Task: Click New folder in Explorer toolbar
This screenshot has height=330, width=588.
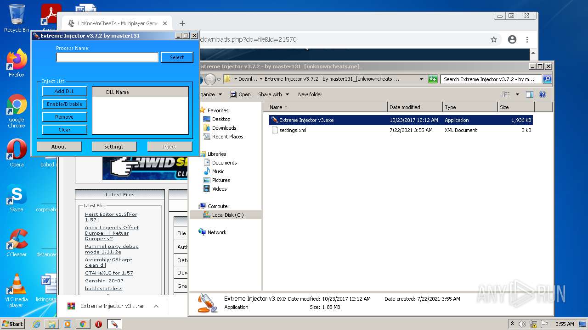Action: click(310, 94)
